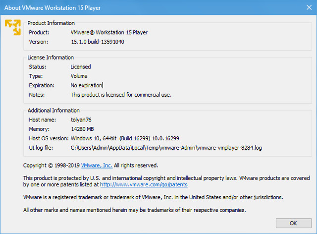Click the License Information group heading
The image size is (317, 234).
[51, 58]
